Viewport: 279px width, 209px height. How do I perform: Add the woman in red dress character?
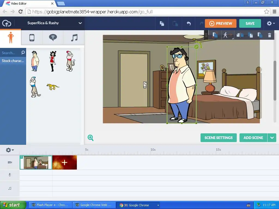pyautogui.click(x=53, y=61)
